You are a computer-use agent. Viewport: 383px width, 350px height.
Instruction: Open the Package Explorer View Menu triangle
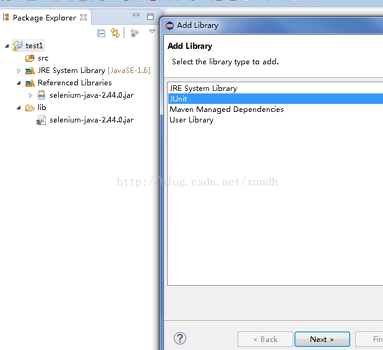tap(152, 32)
